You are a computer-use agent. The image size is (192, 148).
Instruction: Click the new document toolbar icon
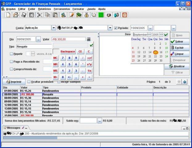(8, 15)
